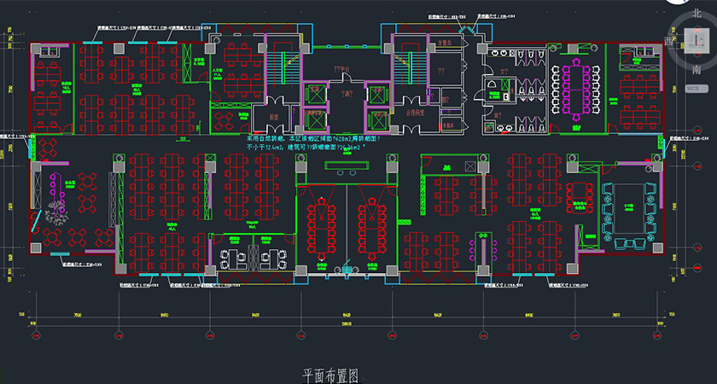
Task: Select the south 南 direction on the ViewCube
Action: pyautogui.click(x=697, y=69)
